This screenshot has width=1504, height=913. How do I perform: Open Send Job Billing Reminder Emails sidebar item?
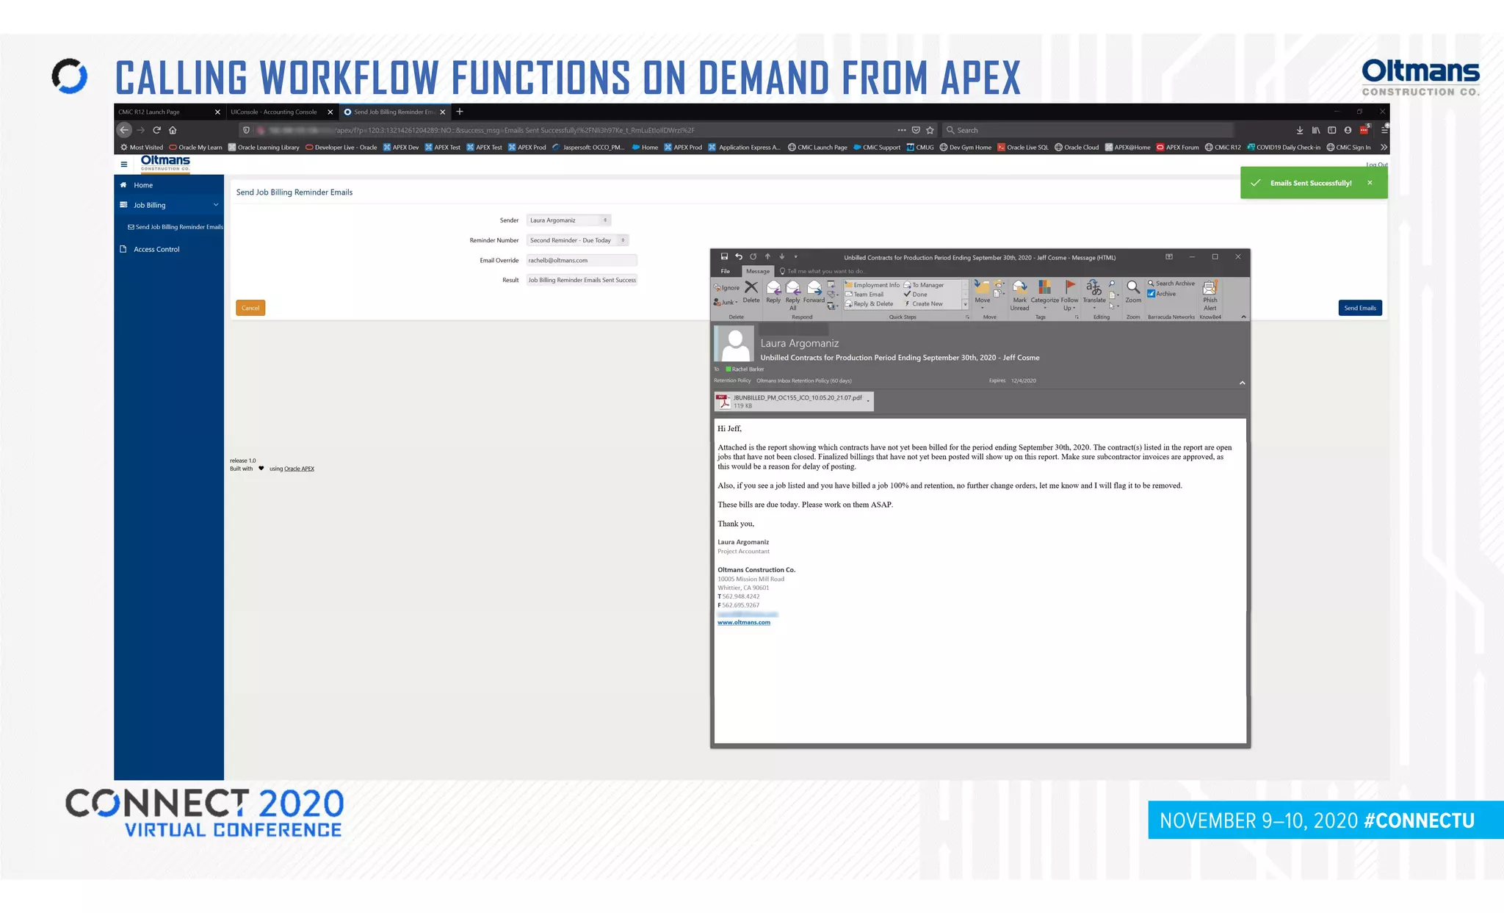click(x=176, y=227)
